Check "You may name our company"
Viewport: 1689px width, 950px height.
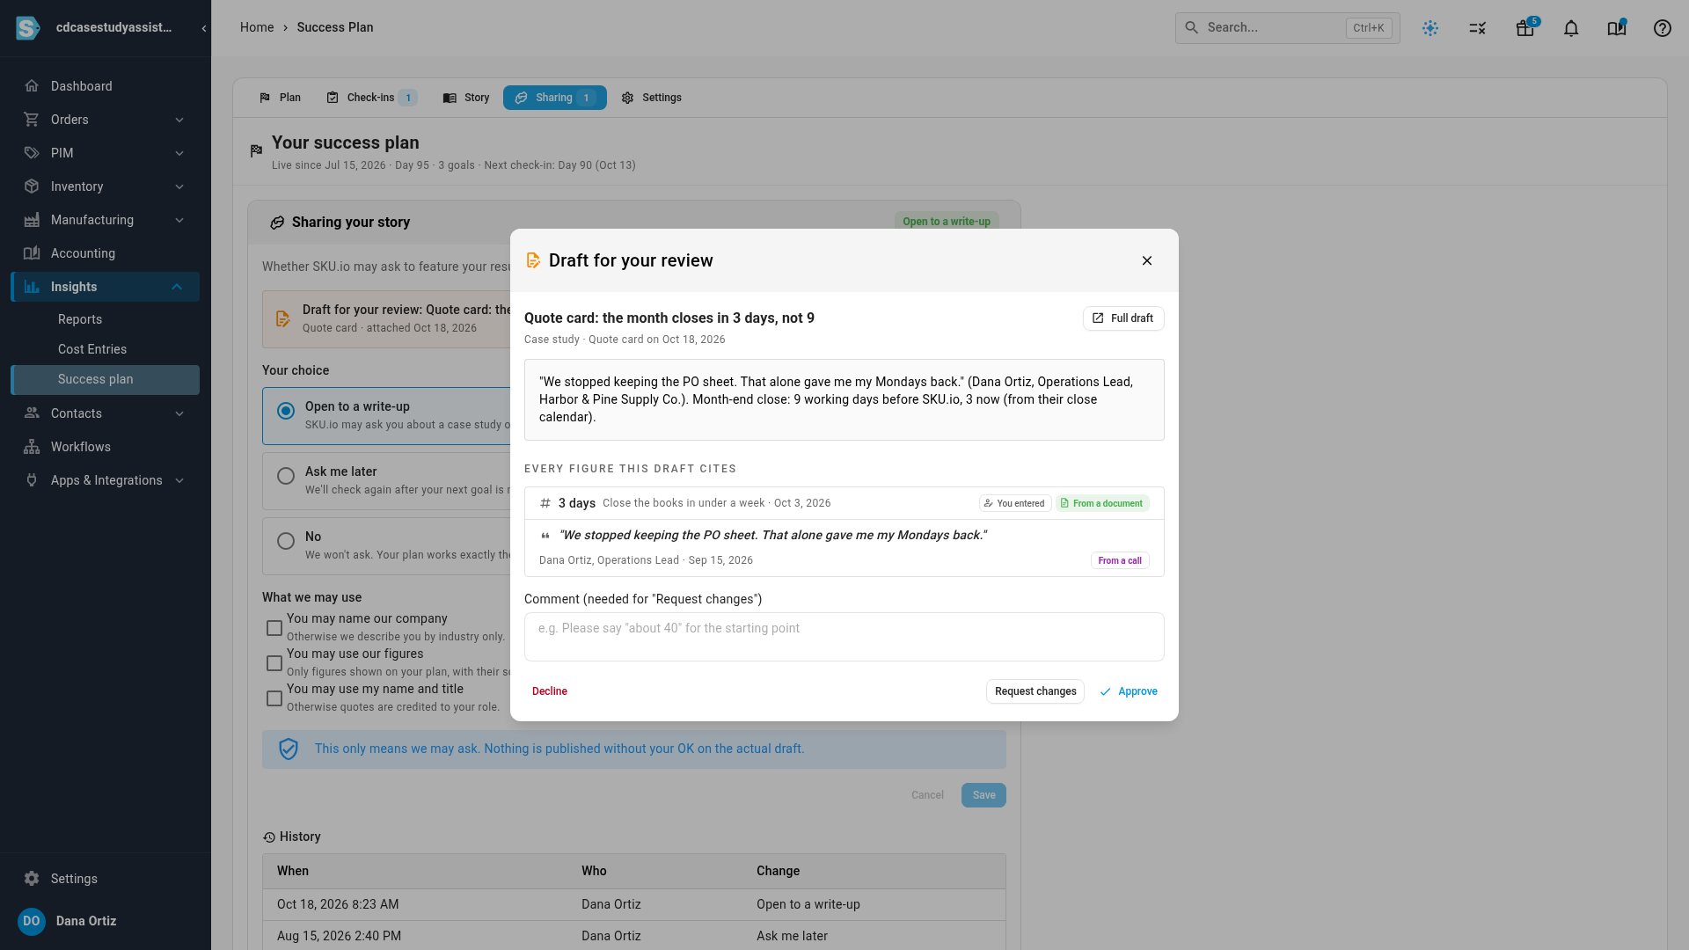tap(274, 628)
